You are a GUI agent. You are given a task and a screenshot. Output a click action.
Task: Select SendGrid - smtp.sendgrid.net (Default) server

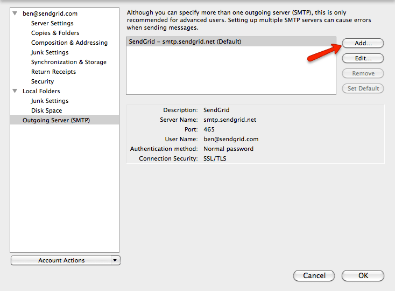pyautogui.click(x=231, y=41)
